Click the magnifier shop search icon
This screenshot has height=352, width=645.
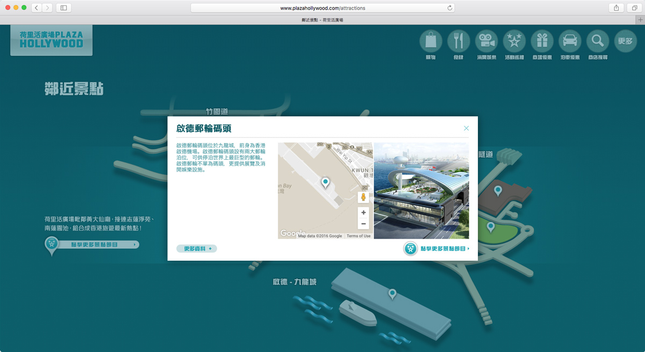(x=597, y=41)
